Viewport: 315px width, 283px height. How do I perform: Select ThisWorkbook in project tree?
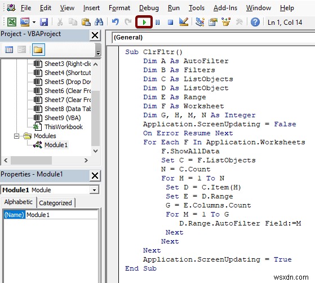(x=64, y=127)
